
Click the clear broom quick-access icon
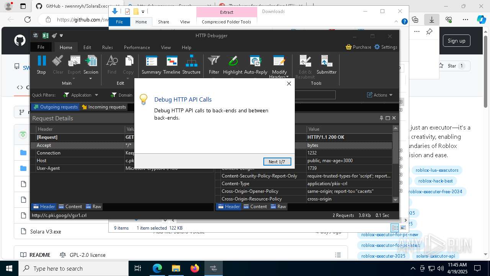[54, 36]
